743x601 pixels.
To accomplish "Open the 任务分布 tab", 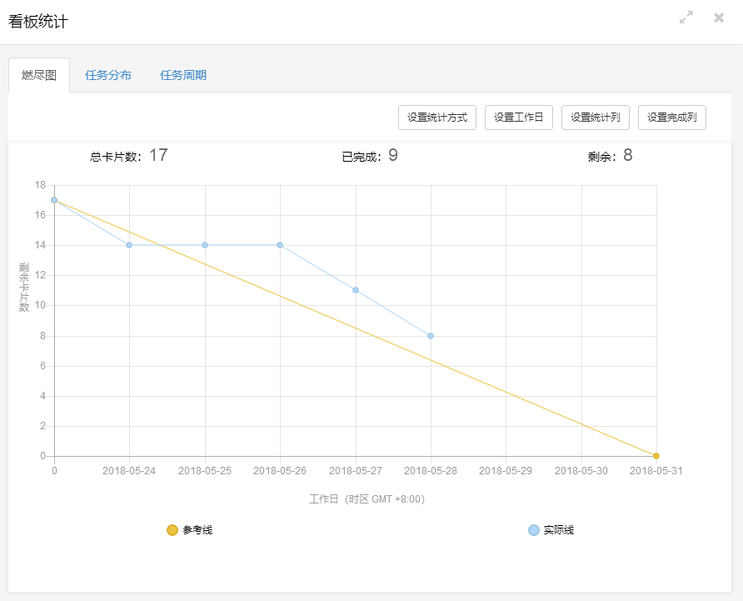I will pos(108,75).
